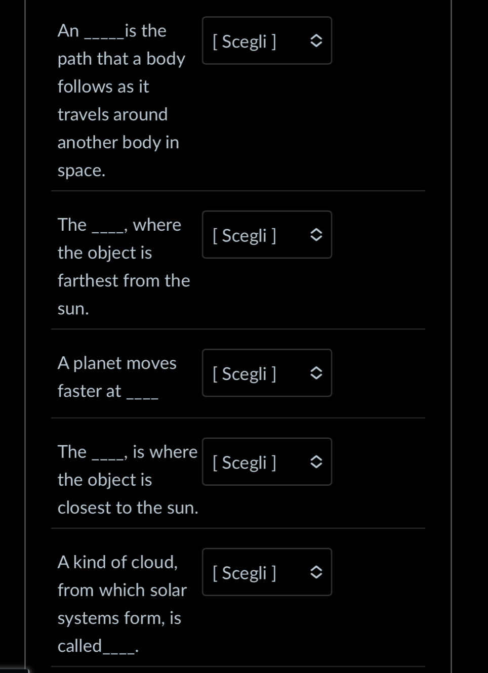Click the '[ Scegli ]' placeholder in the last row
This screenshot has width=488, height=673.
pyautogui.click(x=245, y=573)
